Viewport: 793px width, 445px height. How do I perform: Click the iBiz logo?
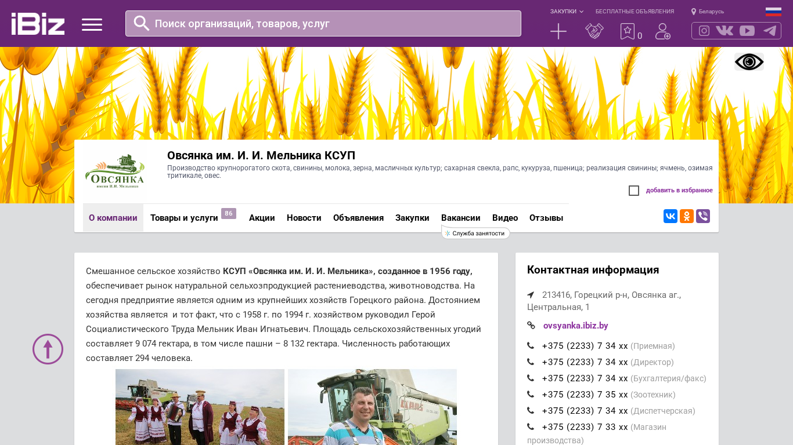point(38,24)
